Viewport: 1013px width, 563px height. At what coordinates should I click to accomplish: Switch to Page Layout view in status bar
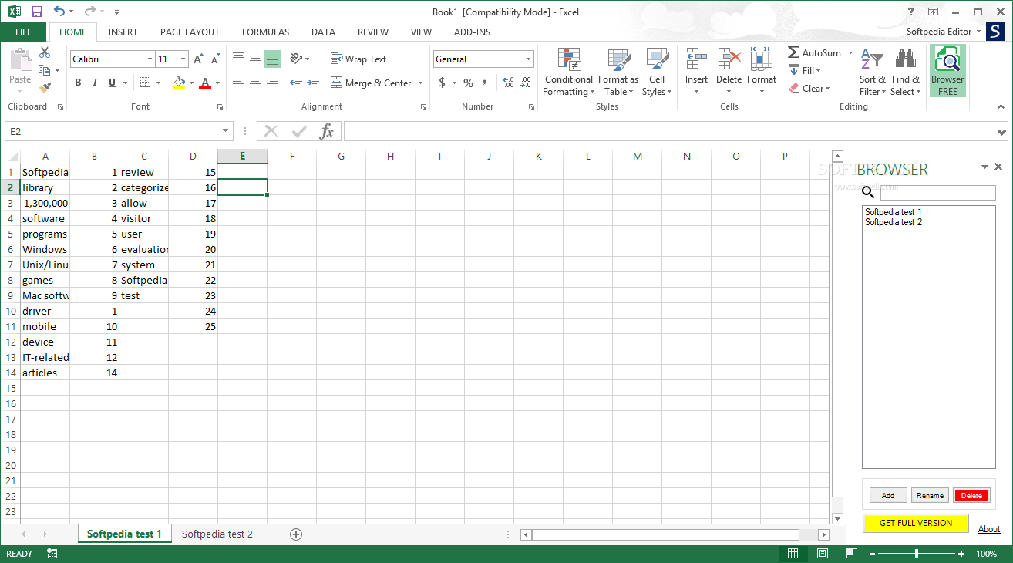click(x=822, y=554)
